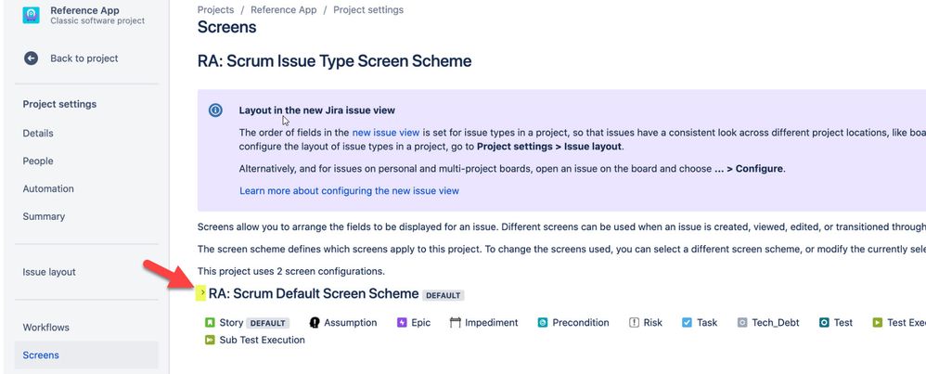Click the Tech_Debt issue type icon
This screenshot has width=926, height=374.
click(742, 323)
